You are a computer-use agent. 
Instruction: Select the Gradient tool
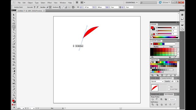(x=14, y=71)
